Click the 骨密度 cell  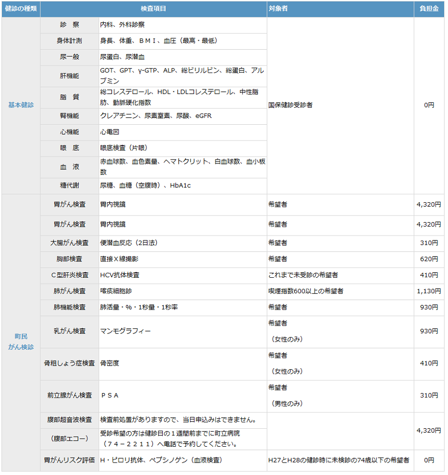point(183,364)
